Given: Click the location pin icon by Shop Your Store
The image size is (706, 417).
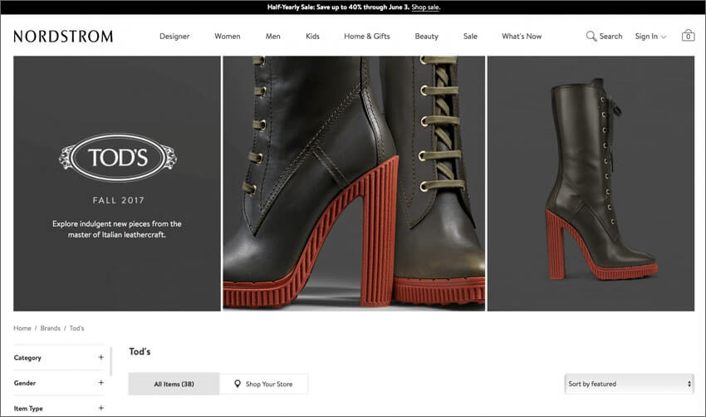Looking at the screenshot, I should click(238, 384).
